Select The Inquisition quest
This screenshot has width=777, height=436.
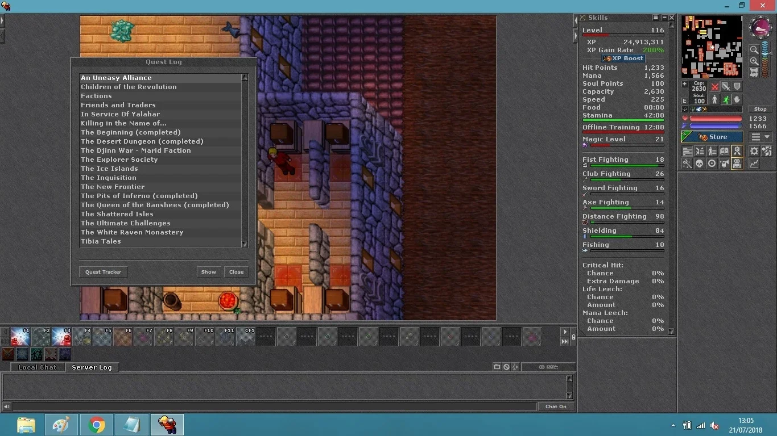160,178
